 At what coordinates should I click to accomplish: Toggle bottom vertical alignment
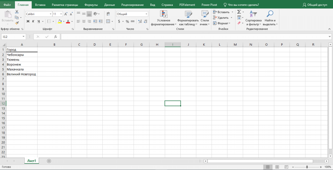point(89,14)
